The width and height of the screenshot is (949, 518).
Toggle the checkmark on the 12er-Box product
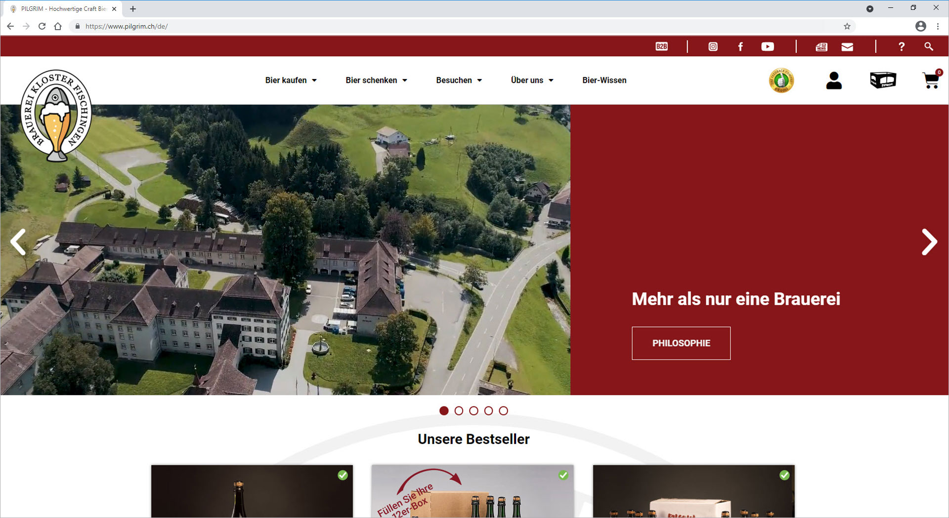[564, 475]
